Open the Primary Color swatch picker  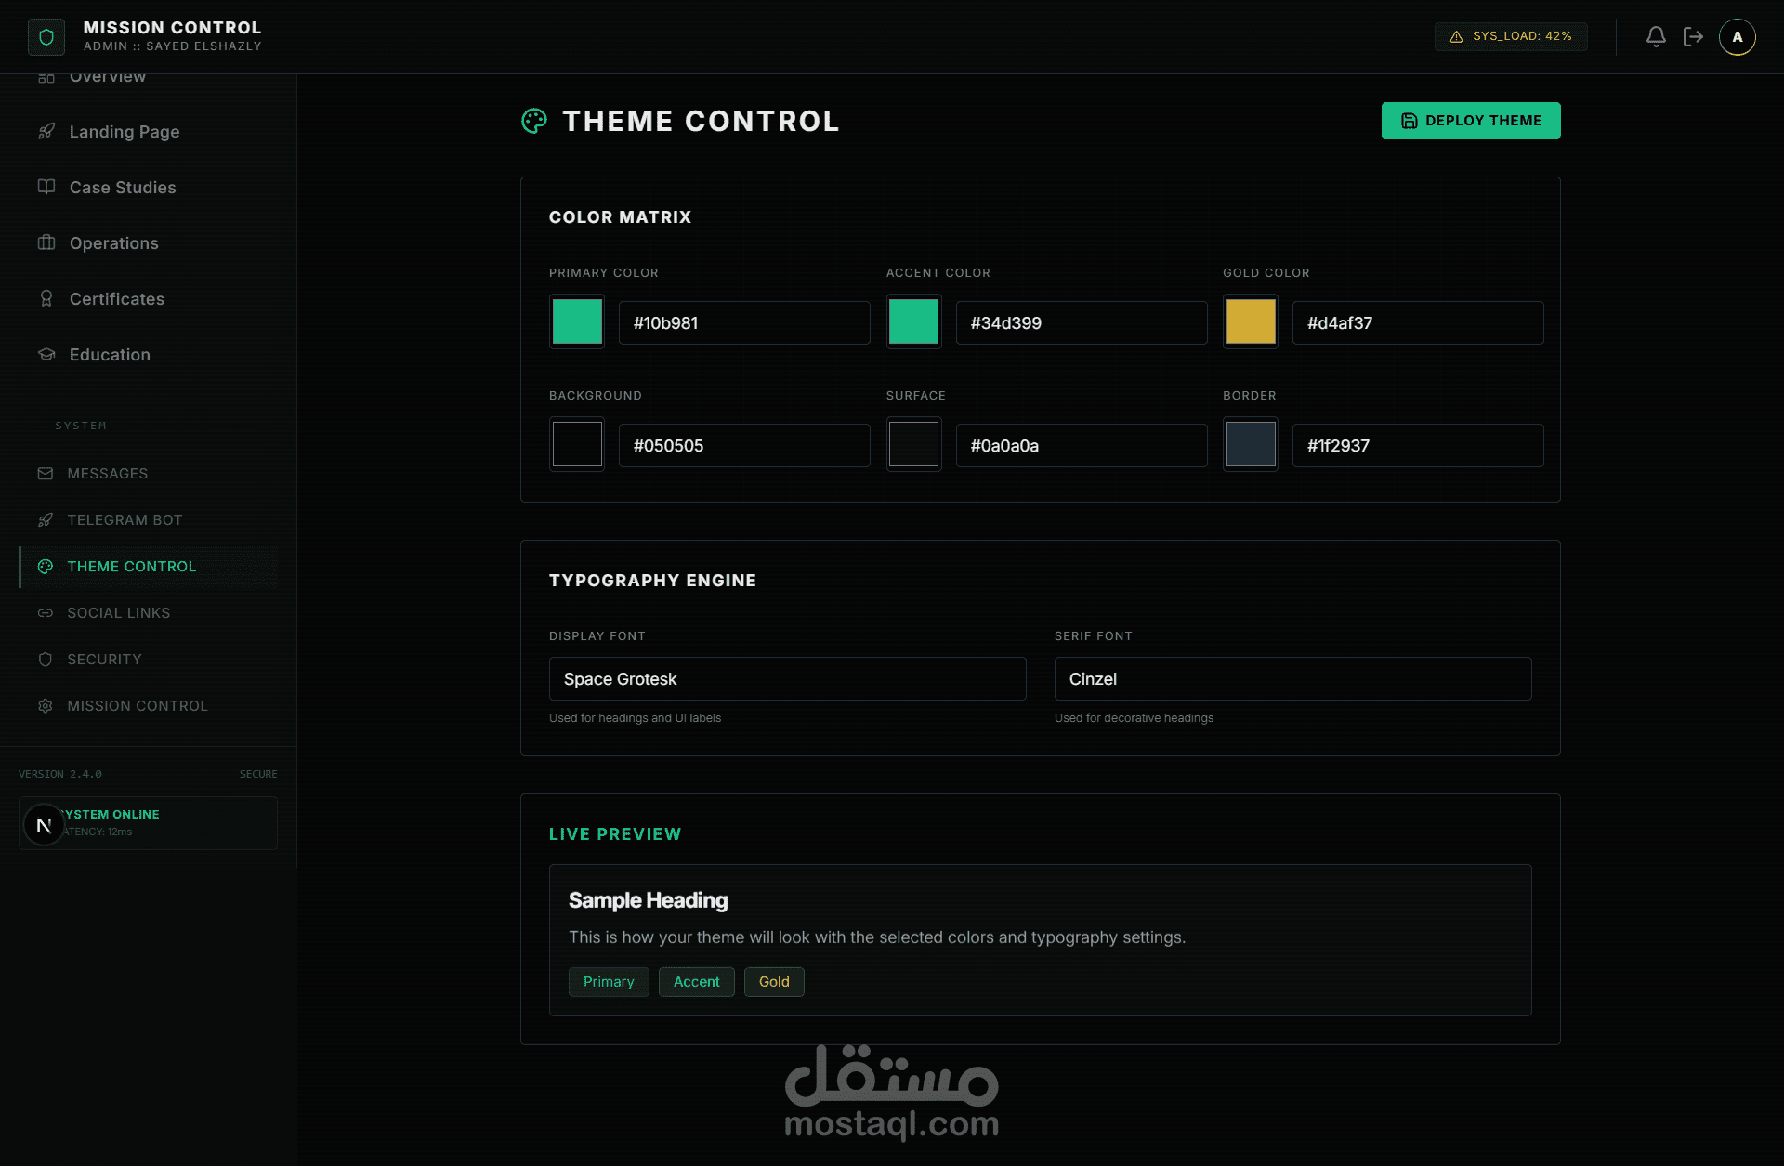tap(577, 322)
